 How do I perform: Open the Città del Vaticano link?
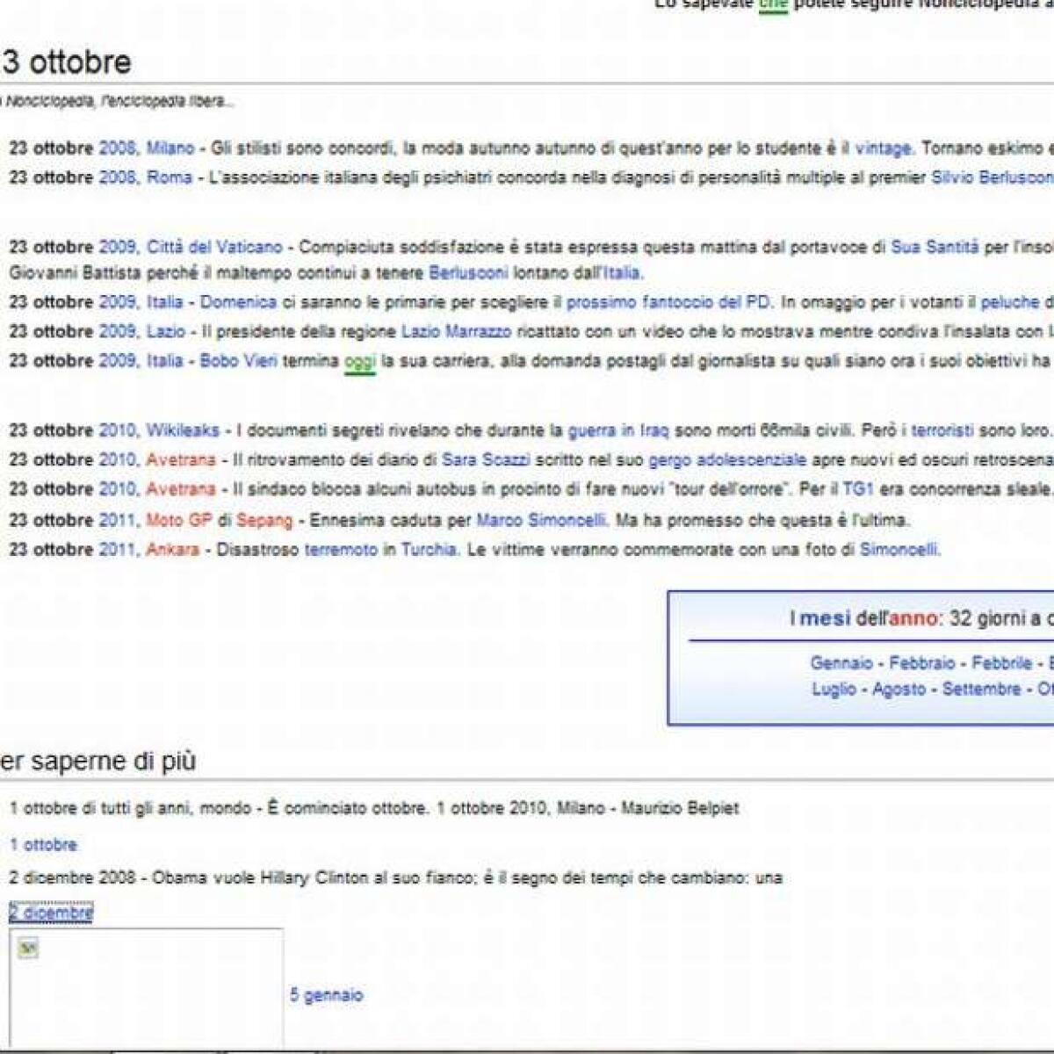[x=215, y=248]
